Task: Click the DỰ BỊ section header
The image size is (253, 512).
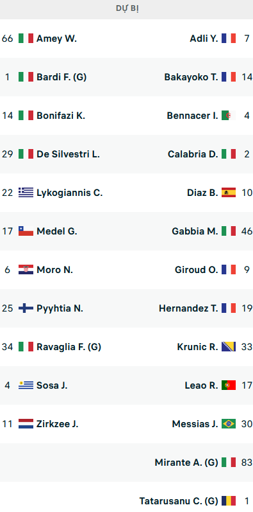Action: coord(127,8)
